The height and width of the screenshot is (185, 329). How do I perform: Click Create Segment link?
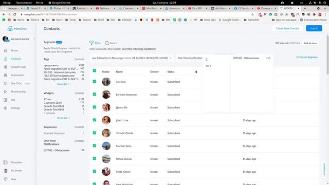[x=307, y=57]
